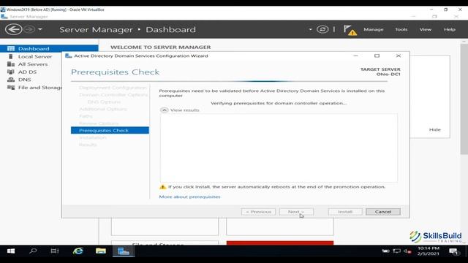Switch to Server Manager taskbar button
Image resolution: width=468 pixels, height=263 pixels.
click(x=124, y=251)
